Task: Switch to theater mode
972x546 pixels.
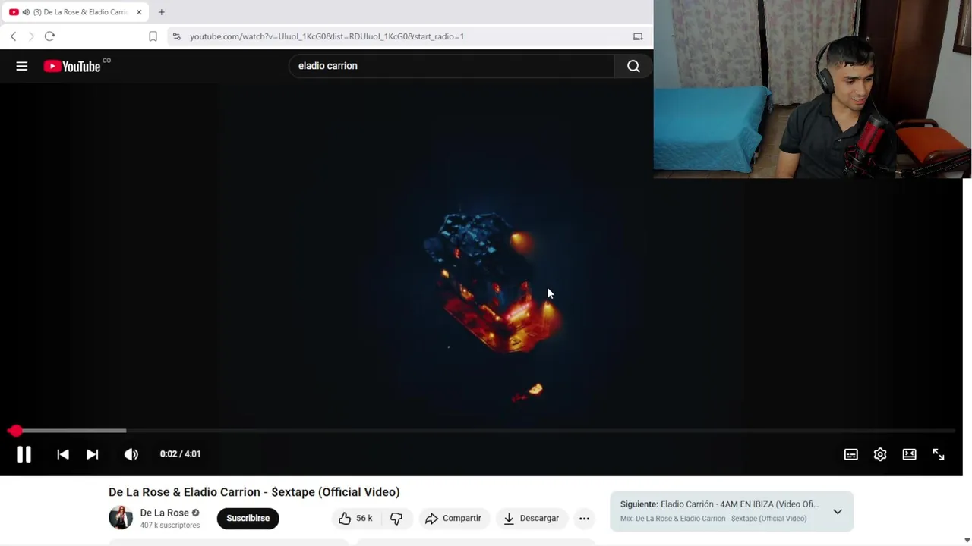Action: click(909, 454)
